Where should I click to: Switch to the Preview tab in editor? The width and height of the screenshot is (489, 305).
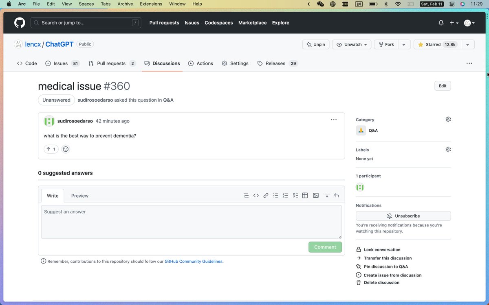coord(80,196)
